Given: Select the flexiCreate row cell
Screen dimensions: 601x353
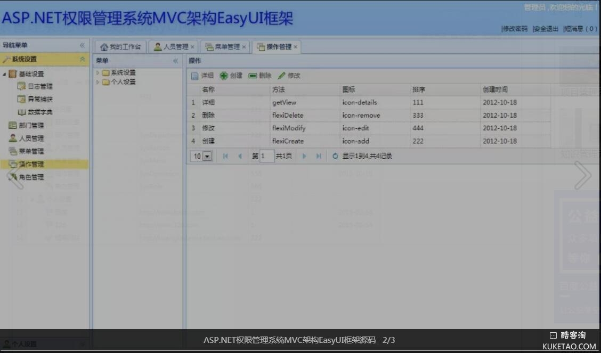Looking at the screenshot, I should 305,141.
